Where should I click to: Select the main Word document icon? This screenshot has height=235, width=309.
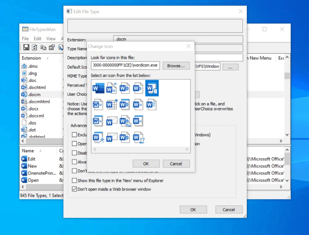98,88
